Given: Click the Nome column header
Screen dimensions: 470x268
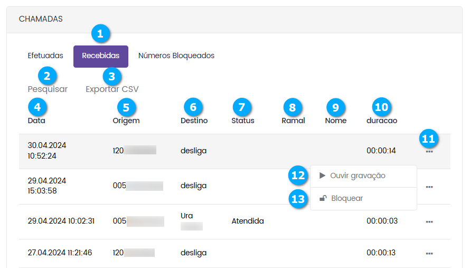Looking at the screenshot, I should tap(336, 121).
